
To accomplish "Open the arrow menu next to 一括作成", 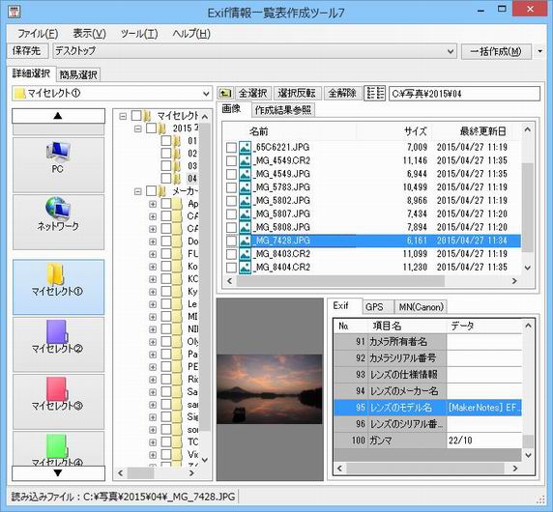I will coord(540,51).
